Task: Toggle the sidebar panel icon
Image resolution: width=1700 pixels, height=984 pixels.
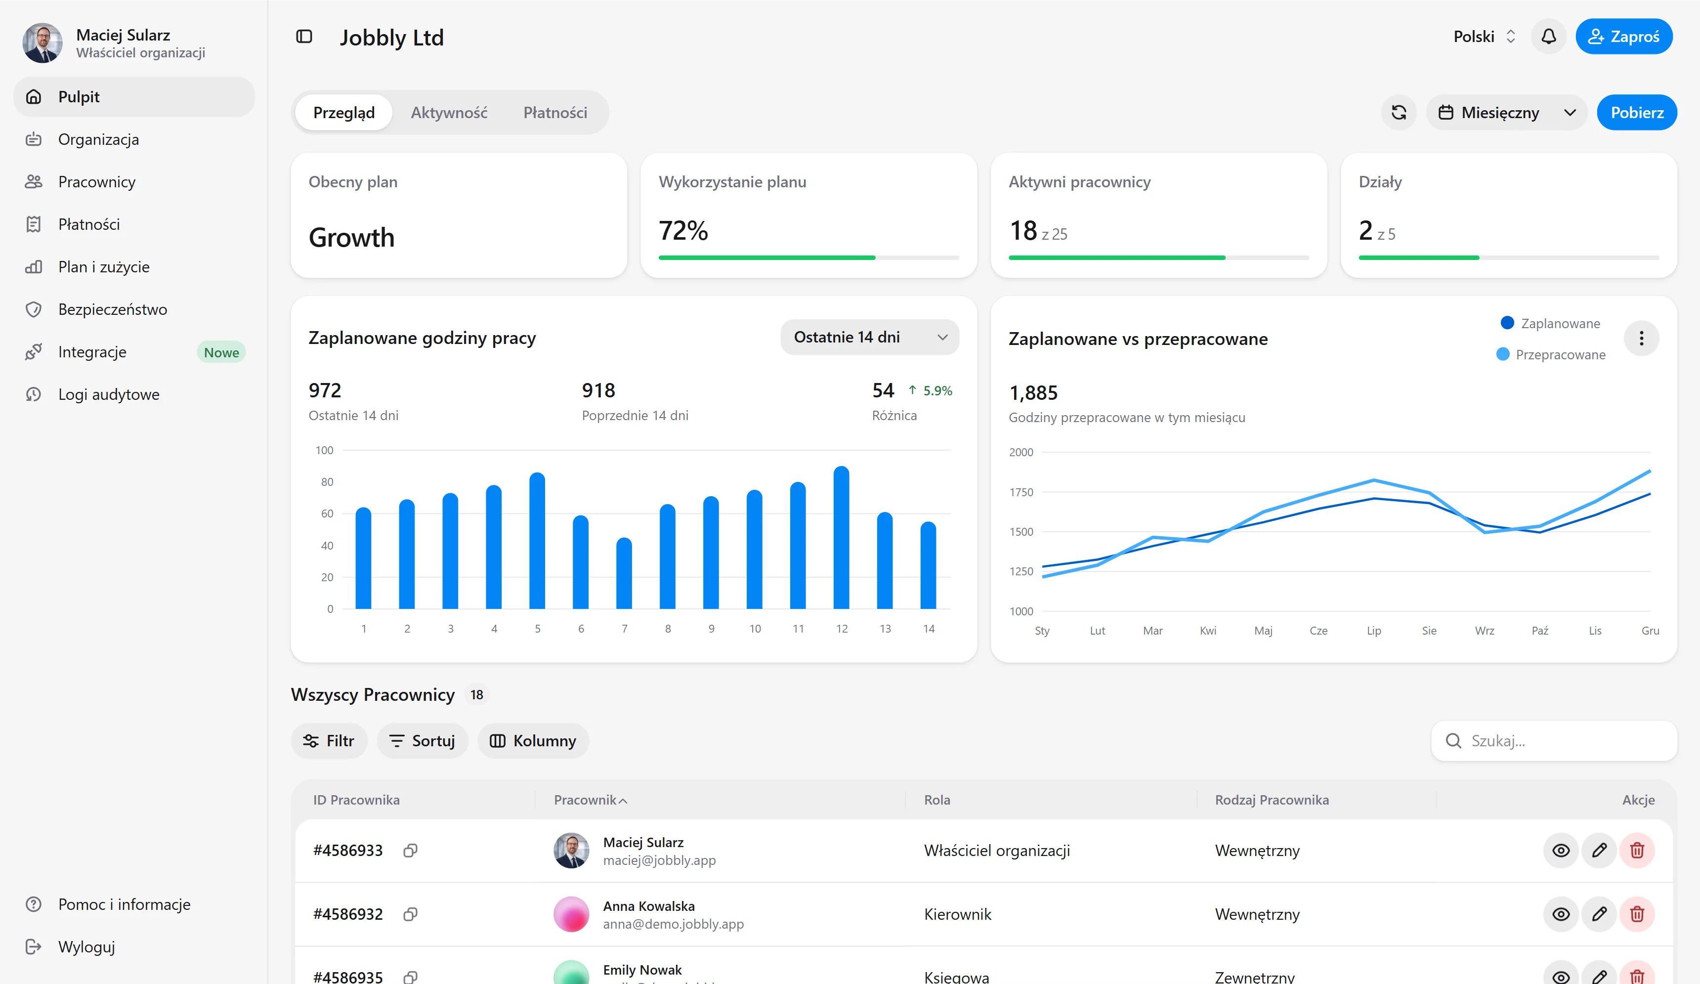Action: tap(304, 37)
